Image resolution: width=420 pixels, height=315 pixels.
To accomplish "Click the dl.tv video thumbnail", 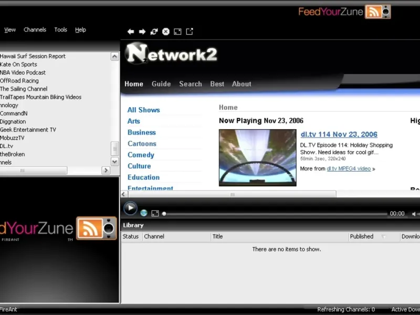I will (x=258, y=158).
